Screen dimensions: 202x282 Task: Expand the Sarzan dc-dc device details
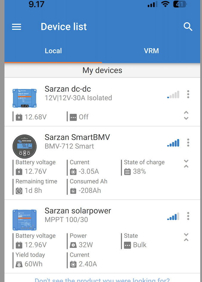coord(186,115)
